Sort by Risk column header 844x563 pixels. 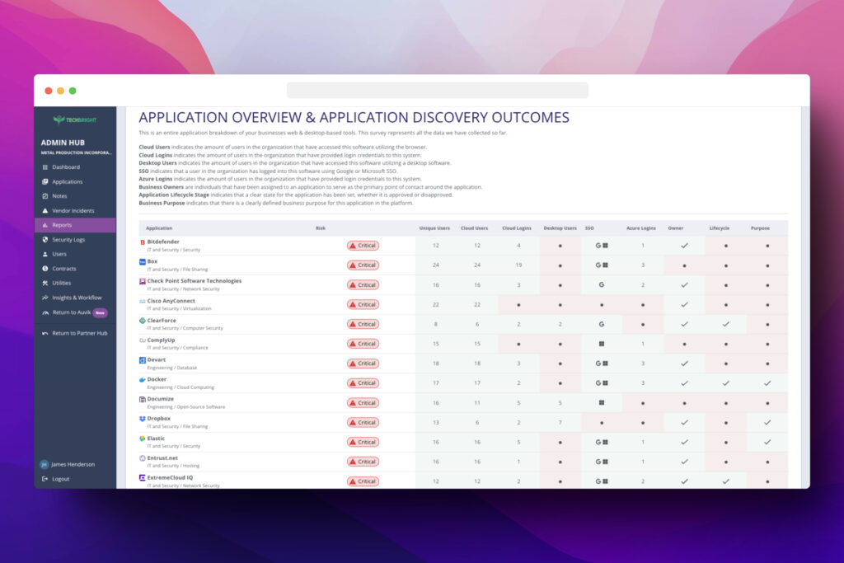click(x=321, y=228)
